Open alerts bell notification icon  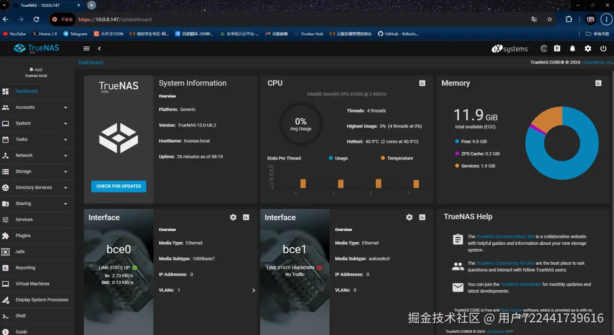572,48
